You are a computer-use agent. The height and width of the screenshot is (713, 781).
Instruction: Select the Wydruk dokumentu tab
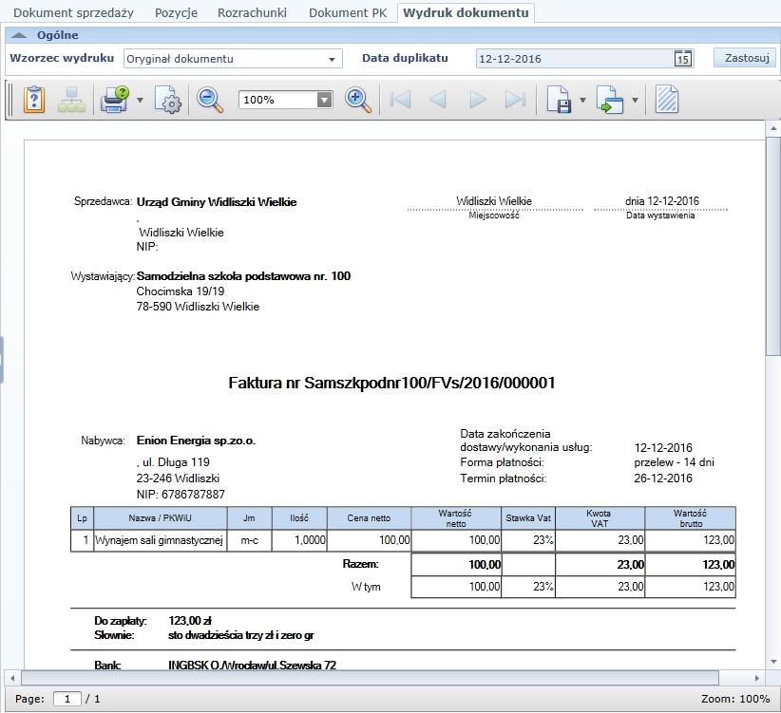pos(466,13)
